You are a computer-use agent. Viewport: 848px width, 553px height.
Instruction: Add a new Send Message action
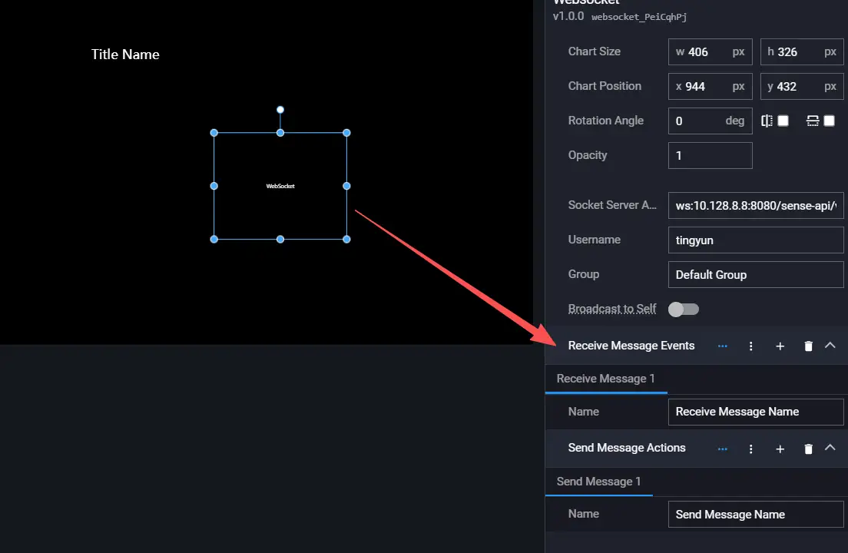pyautogui.click(x=780, y=449)
